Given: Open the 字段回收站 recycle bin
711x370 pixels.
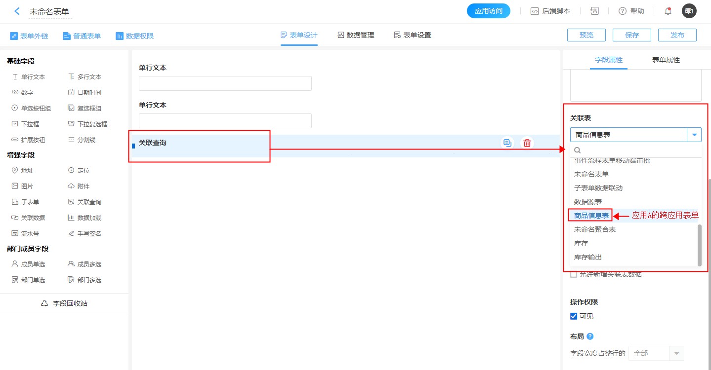Looking at the screenshot, I should pos(64,303).
